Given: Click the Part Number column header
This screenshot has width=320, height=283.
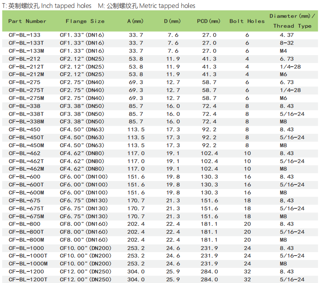Looking at the screenshot, I should coord(27,21).
